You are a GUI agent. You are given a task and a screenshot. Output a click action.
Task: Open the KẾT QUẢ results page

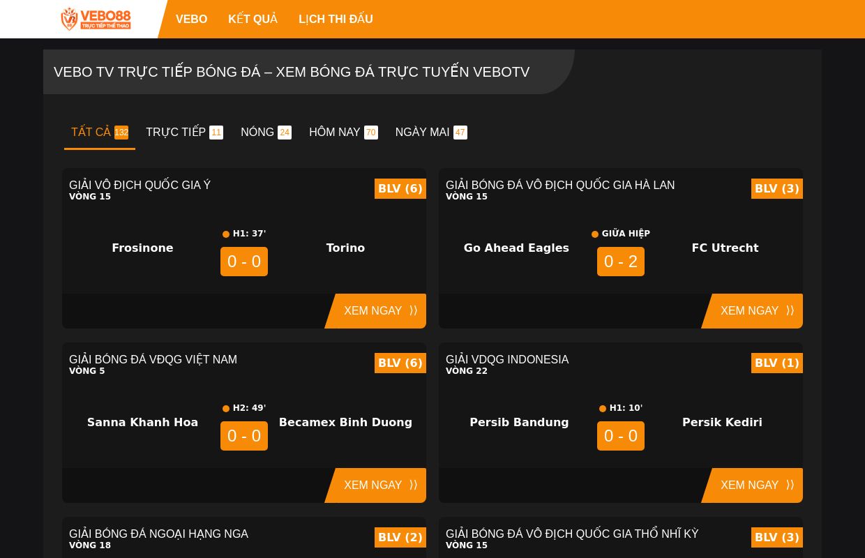(253, 20)
